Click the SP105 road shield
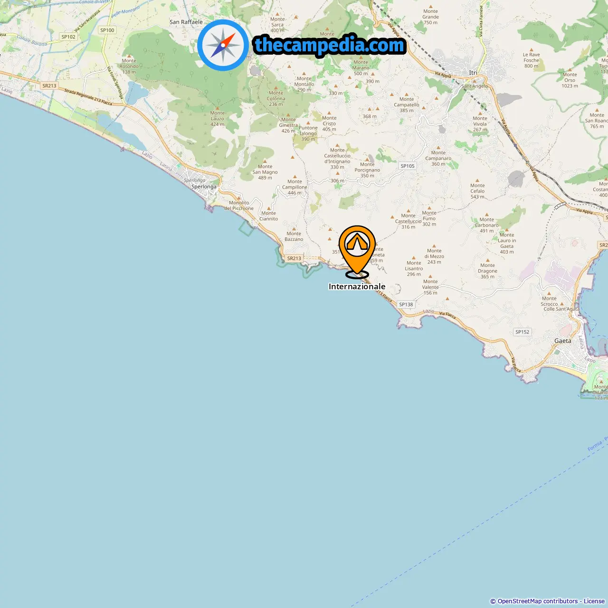 coord(408,166)
